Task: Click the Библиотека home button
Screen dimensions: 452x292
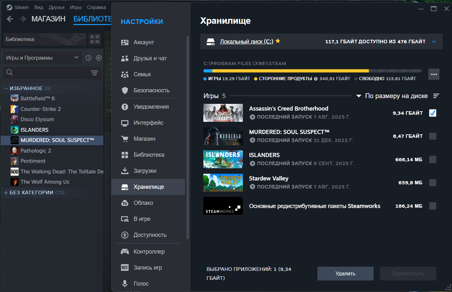Action: (x=45, y=39)
